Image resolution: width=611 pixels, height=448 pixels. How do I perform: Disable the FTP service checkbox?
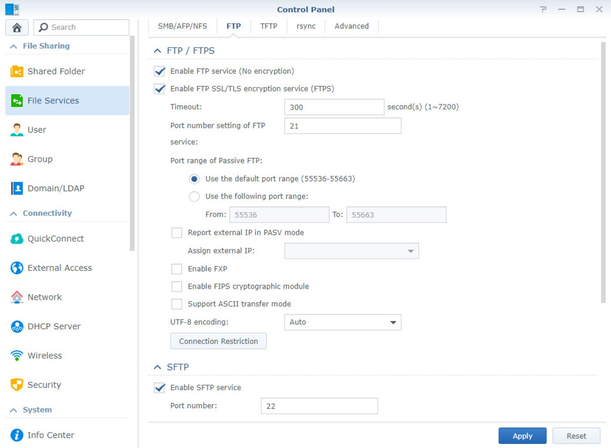click(x=159, y=71)
